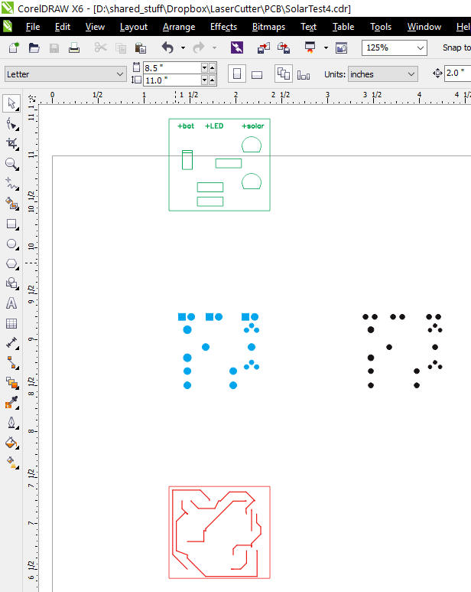Select the Table tool
This screenshot has height=592, width=471.
[11, 323]
